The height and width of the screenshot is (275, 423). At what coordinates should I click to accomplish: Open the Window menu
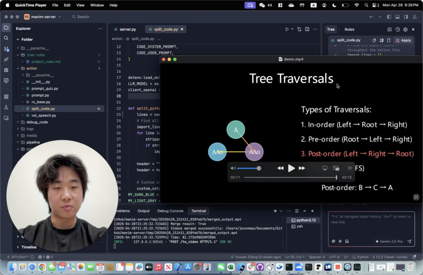click(x=97, y=5)
